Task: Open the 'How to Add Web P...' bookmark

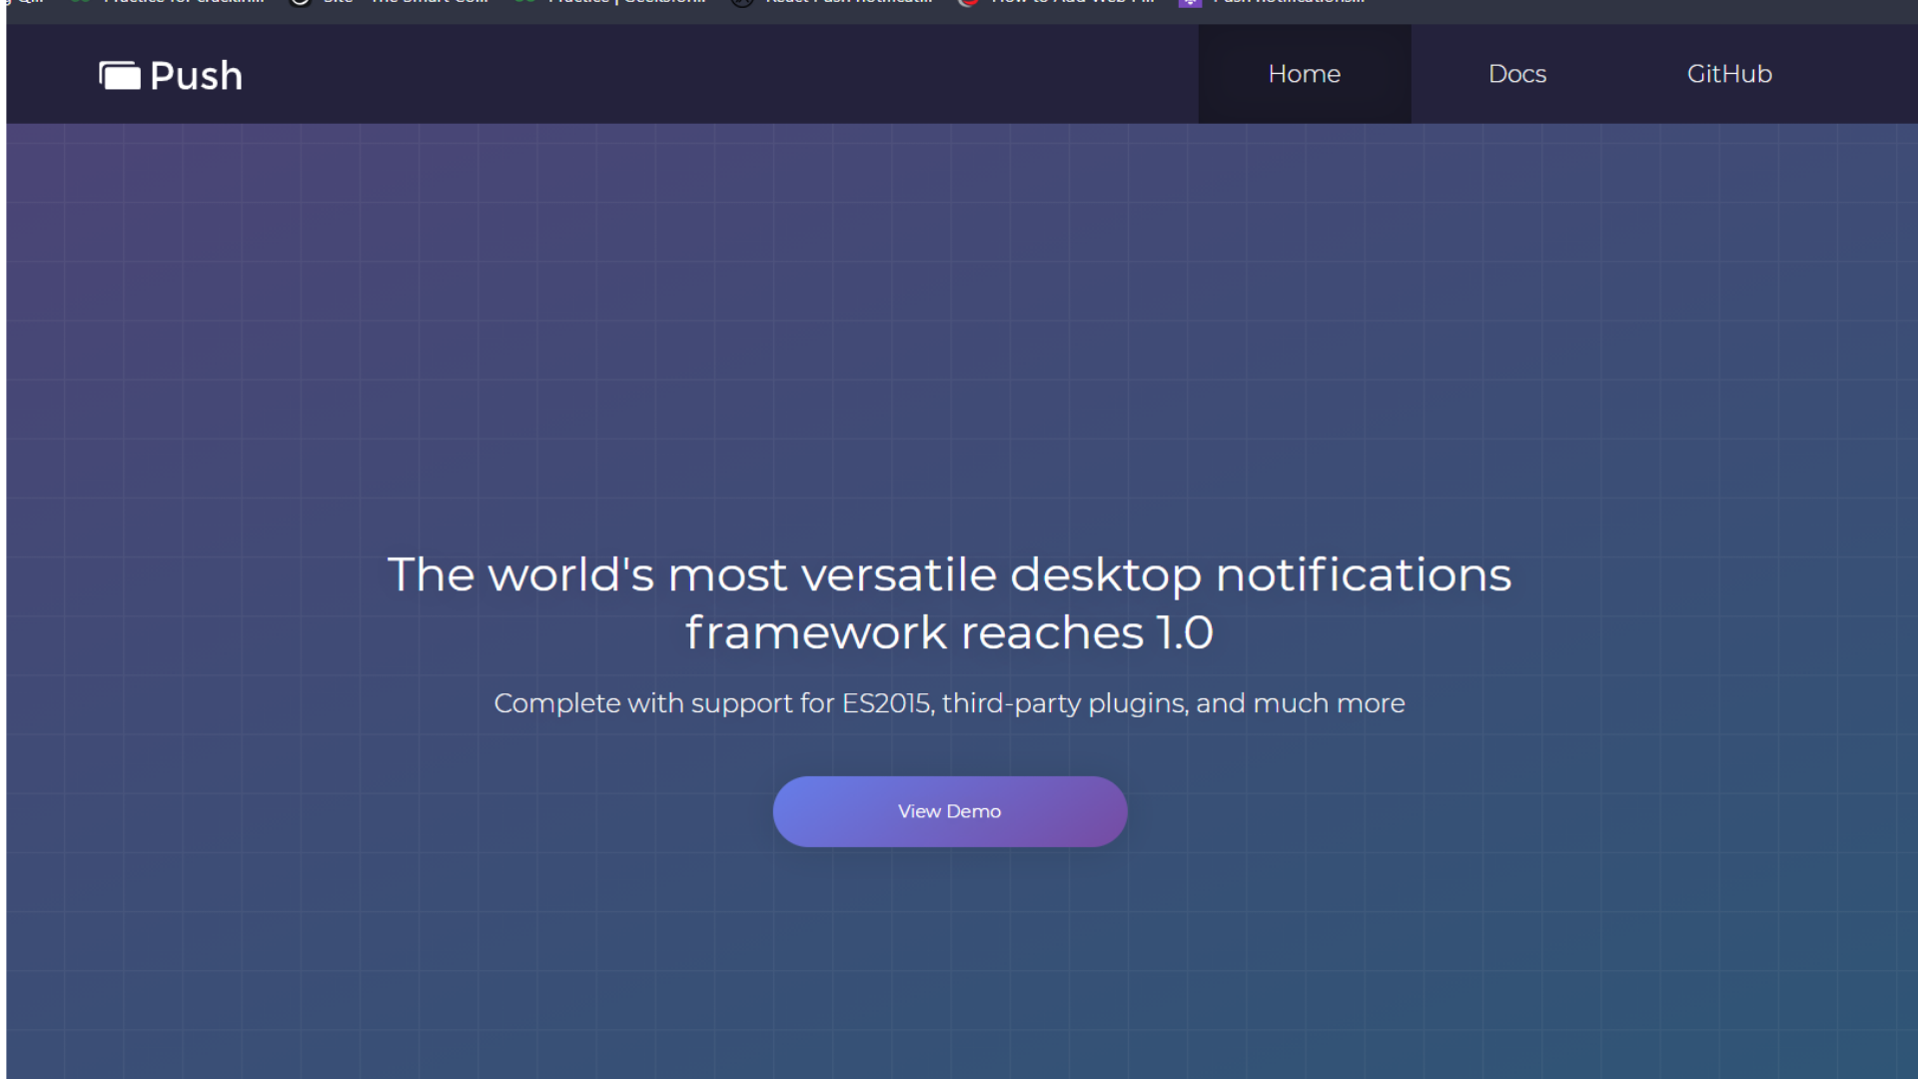Action: [1072, 2]
